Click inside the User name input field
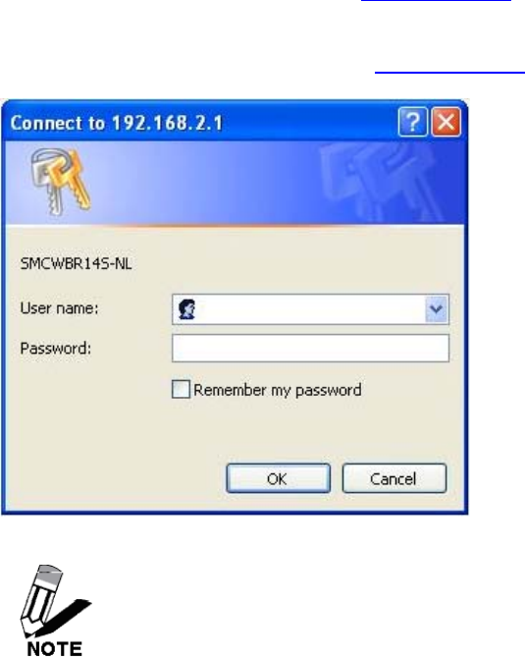 tap(310, 309)
